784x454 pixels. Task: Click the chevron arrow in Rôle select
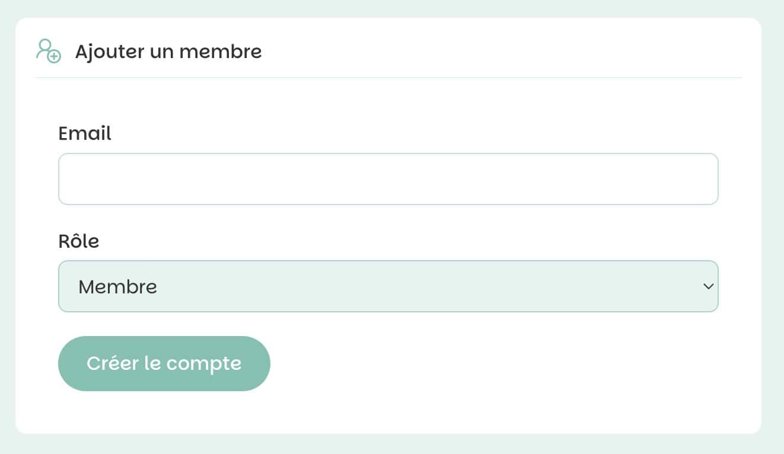[x=708, y=286]
